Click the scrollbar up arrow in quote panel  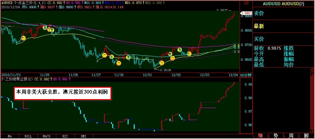tap(313, 75)
